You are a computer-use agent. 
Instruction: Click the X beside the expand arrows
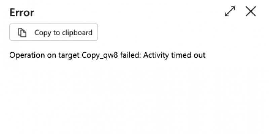[x=251, y=11]
